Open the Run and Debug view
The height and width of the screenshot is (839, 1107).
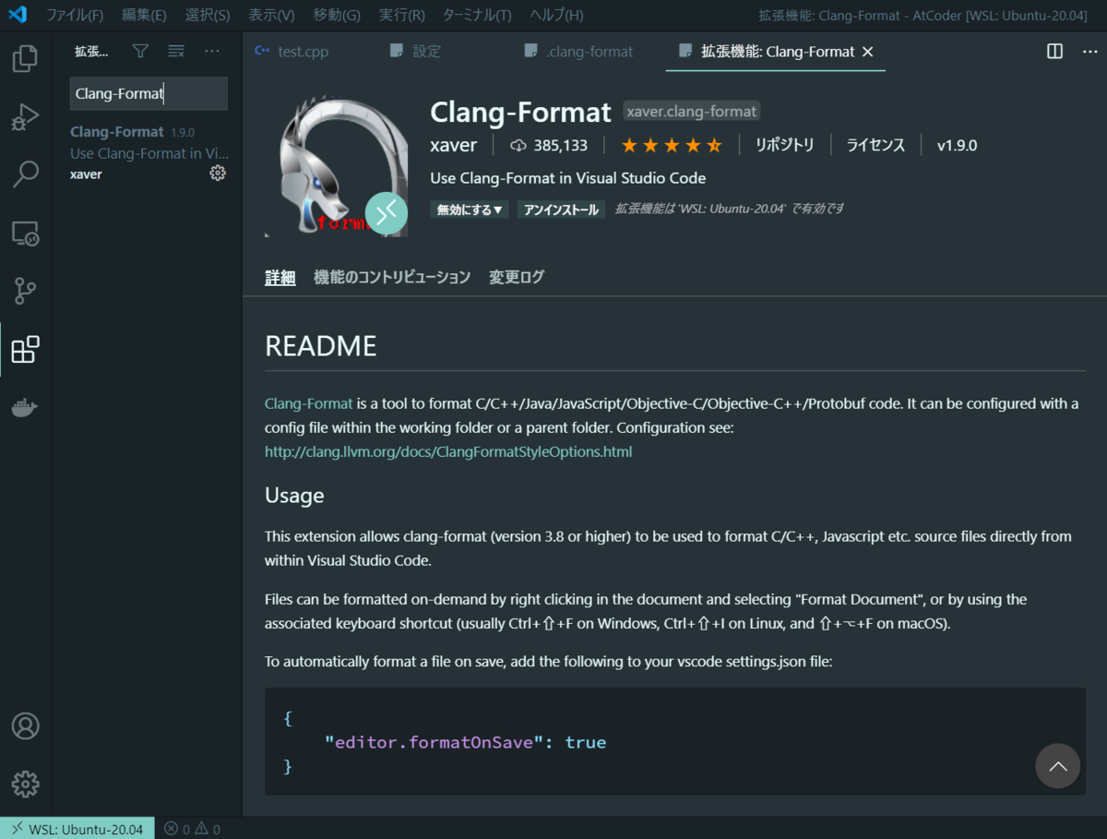click(25, 117)
